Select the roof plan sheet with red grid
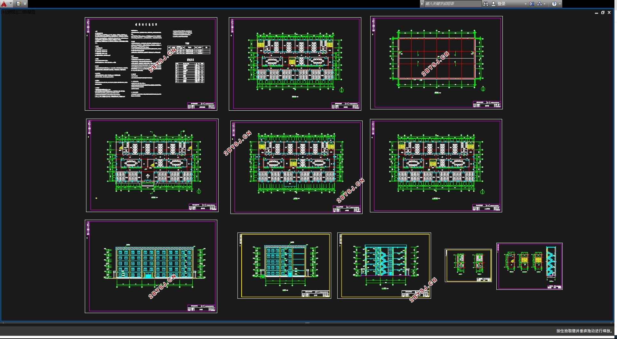 [437, 63]
